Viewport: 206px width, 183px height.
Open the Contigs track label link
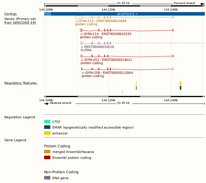pos(11,14)
